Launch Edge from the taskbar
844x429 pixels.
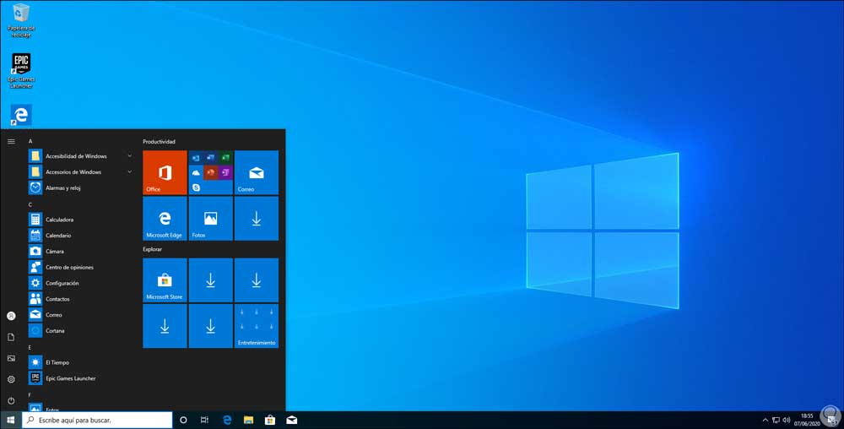227,420
